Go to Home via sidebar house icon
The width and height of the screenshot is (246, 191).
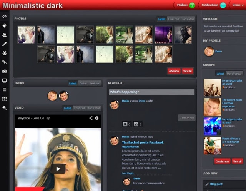(5, 17)
